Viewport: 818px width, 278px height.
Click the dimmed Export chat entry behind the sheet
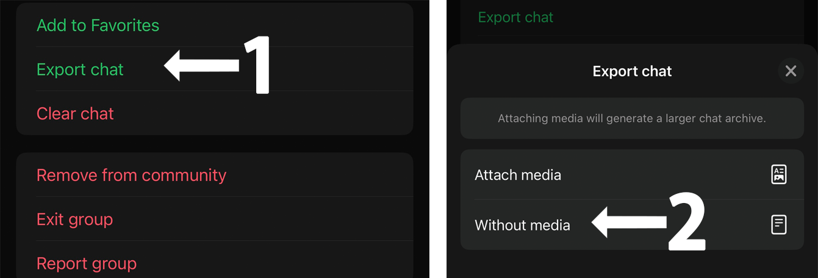point(515,17)
